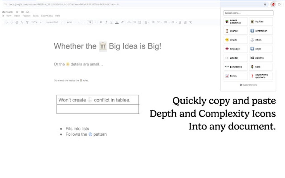Toggle underline formatting
Screen dimensions: 285x178
coord(111,22)
